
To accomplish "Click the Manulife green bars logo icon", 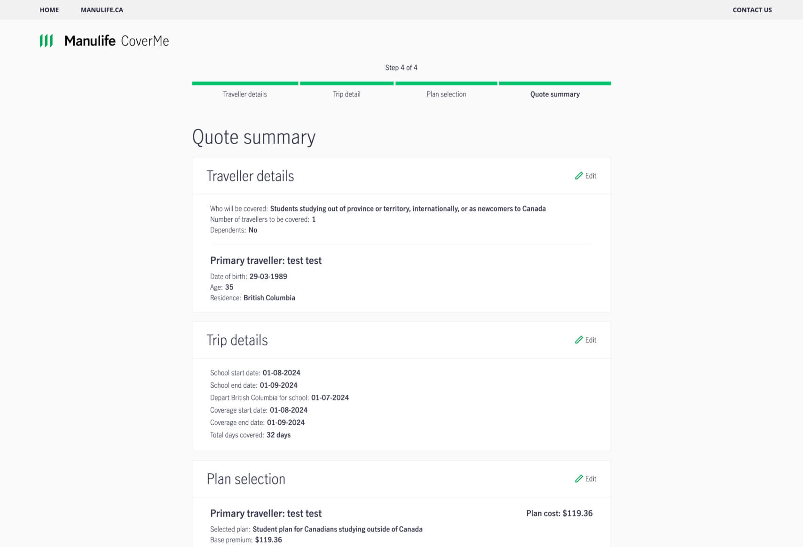I will (46, 41).
